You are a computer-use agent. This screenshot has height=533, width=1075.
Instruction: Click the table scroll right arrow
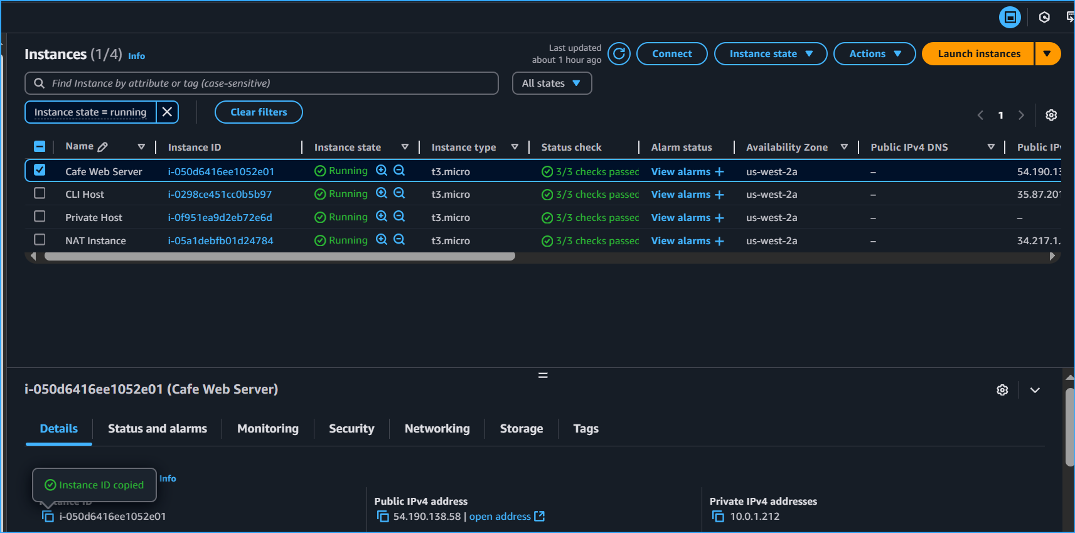coord(1052,256)
